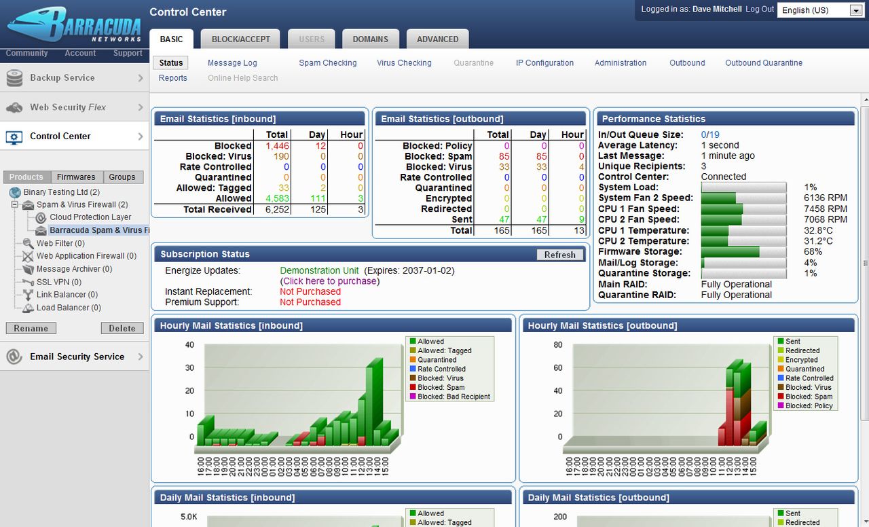Open the Support link
The width and height of the screenshot is (869, 527).
tap(128, 53)
